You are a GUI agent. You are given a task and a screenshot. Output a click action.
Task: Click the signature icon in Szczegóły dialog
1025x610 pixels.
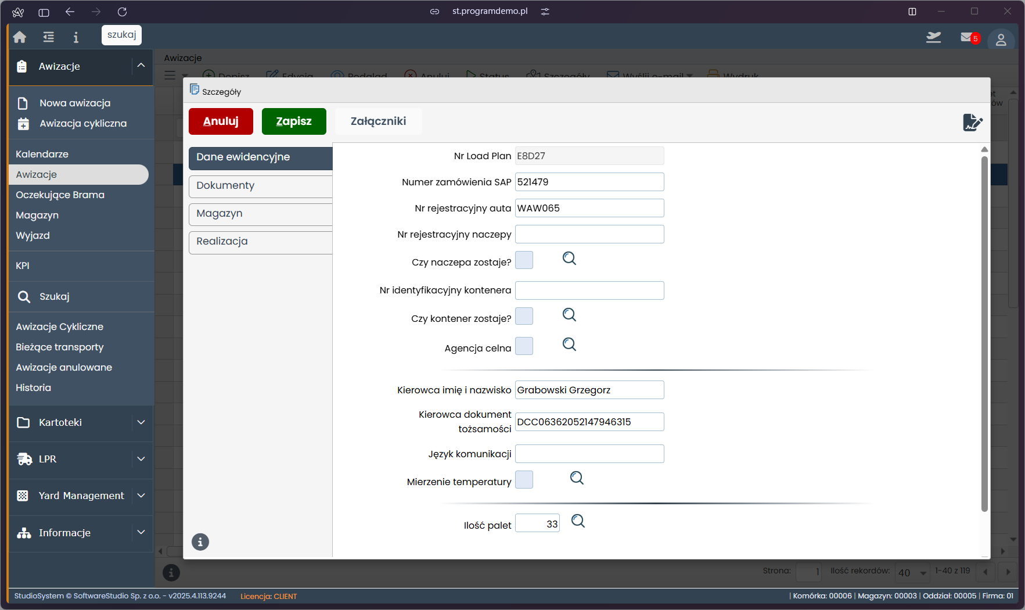click(973, 123)
